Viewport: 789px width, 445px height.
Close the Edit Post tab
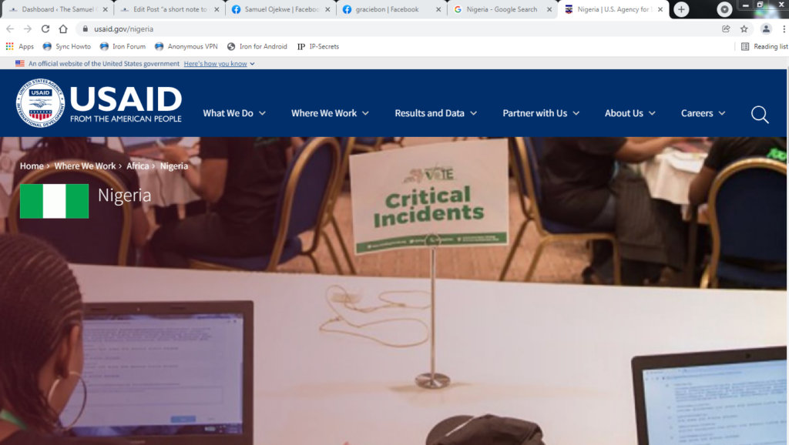click(217, 9)
